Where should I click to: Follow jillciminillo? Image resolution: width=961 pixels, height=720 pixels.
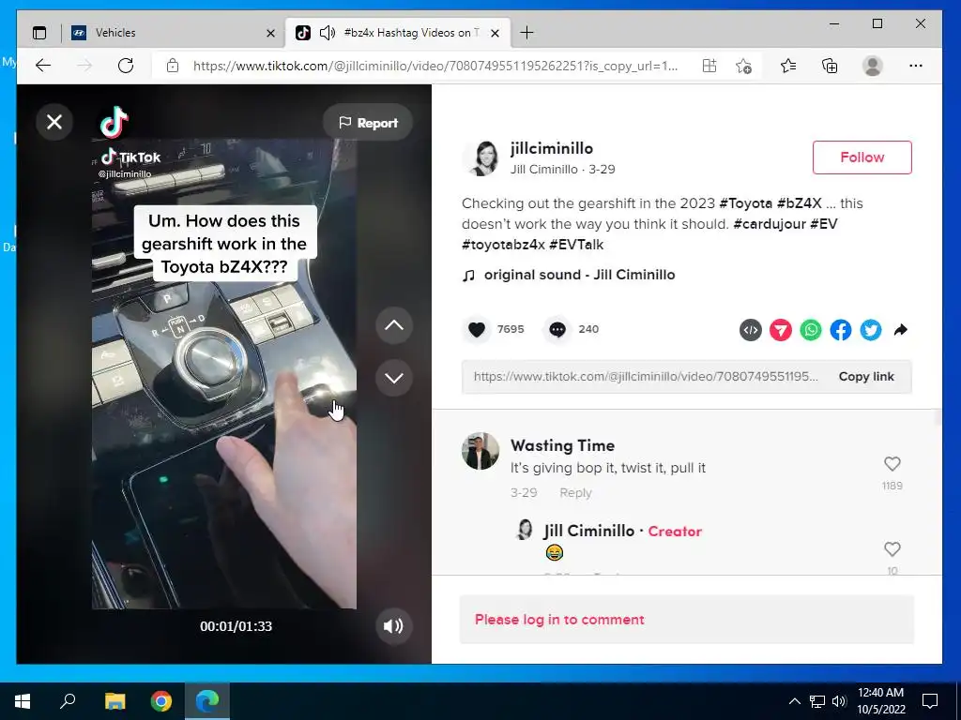pos(862,157)
